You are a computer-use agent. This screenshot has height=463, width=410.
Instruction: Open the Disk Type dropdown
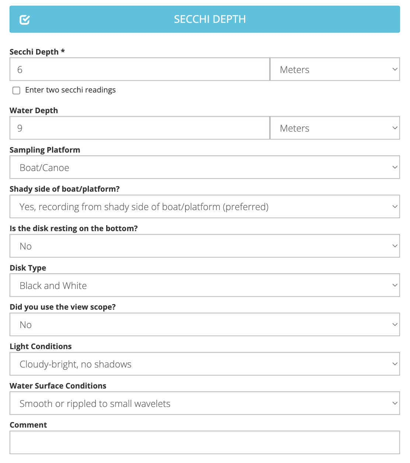click(x=205, y=285)
